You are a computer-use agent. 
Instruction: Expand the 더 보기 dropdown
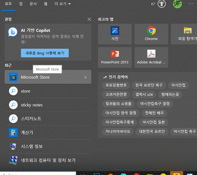coord(62,4)
